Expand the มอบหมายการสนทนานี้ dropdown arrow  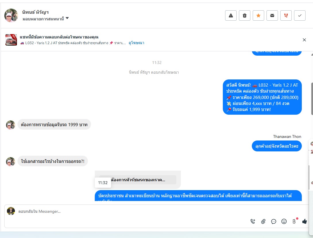point(67,18)
